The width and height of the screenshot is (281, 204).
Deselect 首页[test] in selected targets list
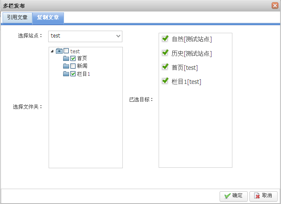click(165, 67)
